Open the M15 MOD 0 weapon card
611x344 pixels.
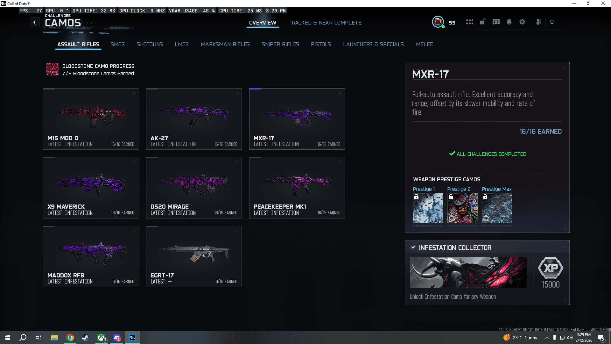pyautogui.click(x=91, y=119)
